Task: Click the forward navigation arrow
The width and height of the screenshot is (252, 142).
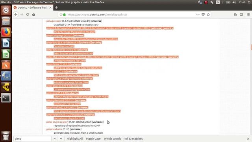Action: pyautogui.click(x=22, y=15)
